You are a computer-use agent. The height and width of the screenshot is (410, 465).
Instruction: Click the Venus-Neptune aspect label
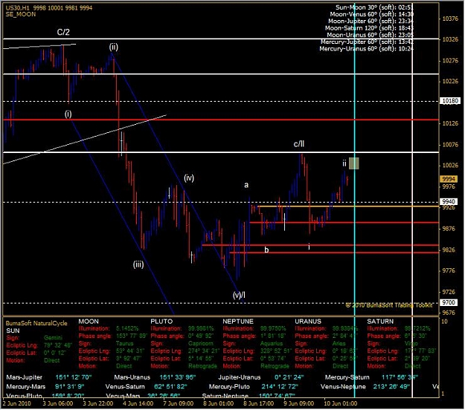[x=344, y=387]
